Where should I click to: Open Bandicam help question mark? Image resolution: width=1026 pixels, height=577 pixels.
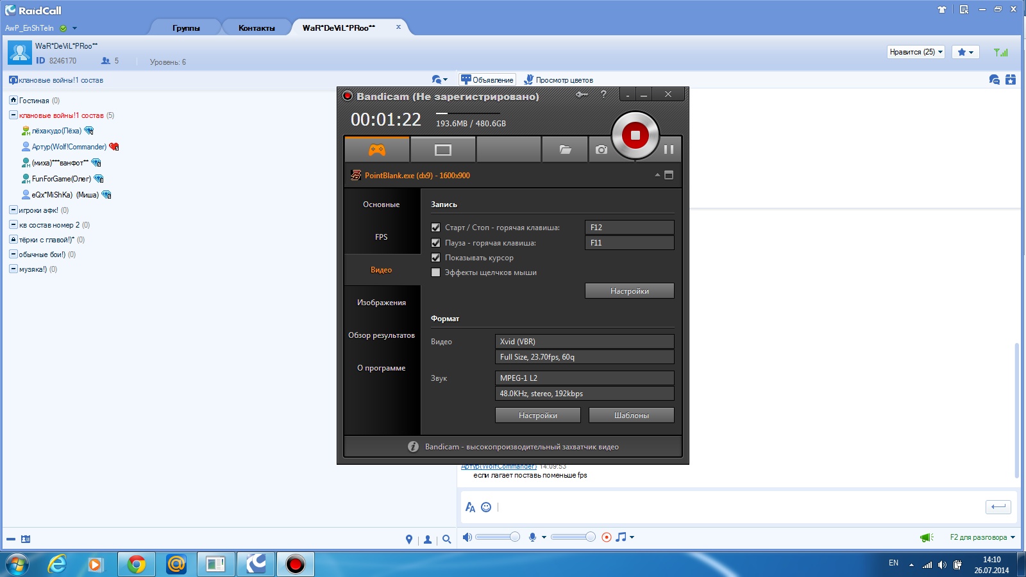[603, 94]
